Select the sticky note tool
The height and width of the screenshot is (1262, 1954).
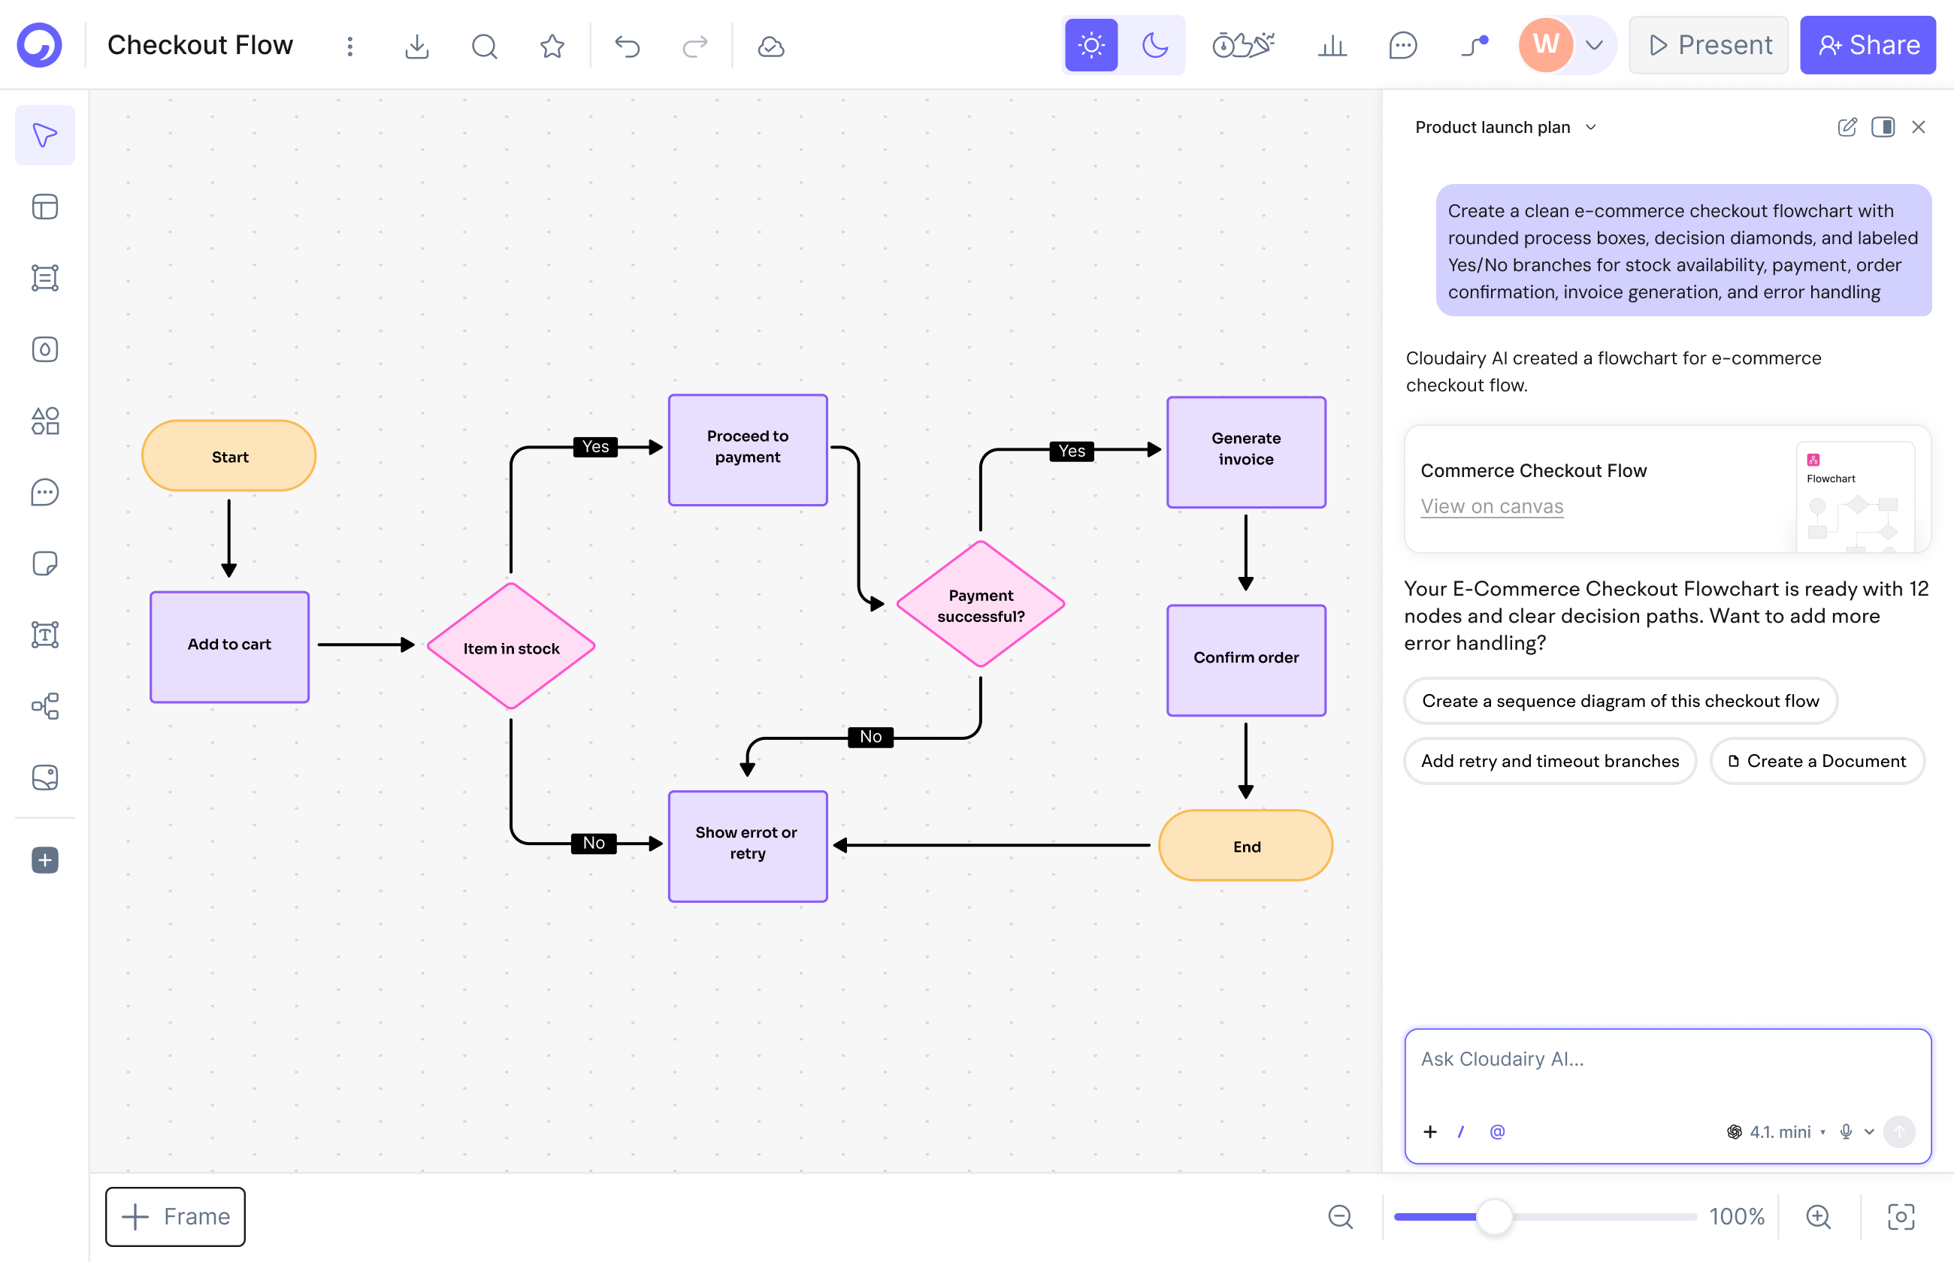[x=45, y=563]
